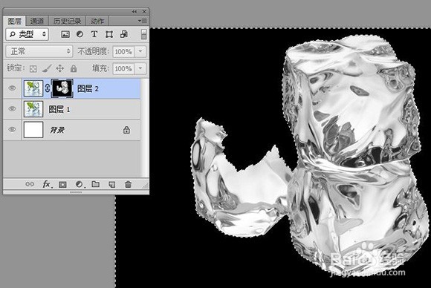Open the fx layer style menu
The height and width of the screenshot is (288, 431).
pyautogui.click(x=47, y=184)
